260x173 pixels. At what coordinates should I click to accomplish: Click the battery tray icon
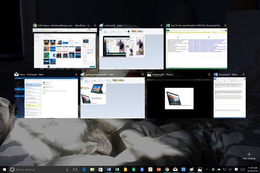point(219,169)
